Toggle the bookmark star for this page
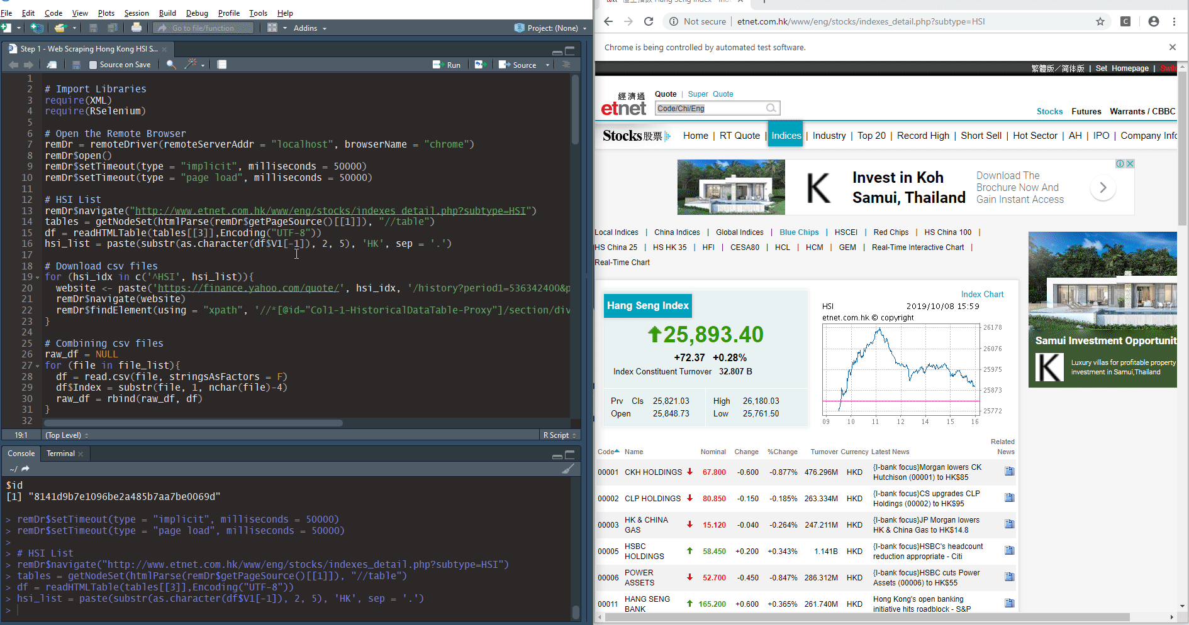 pyautogui.click(x=1101, y=21)
